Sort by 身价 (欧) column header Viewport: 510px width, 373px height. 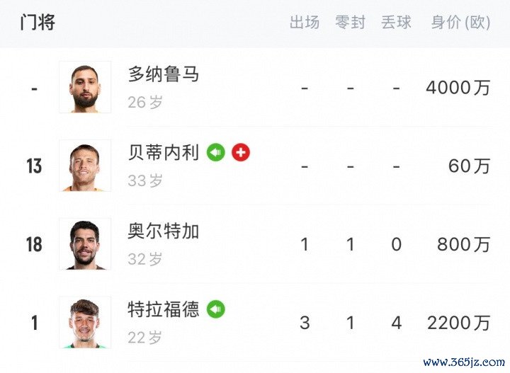click(460, 23)
